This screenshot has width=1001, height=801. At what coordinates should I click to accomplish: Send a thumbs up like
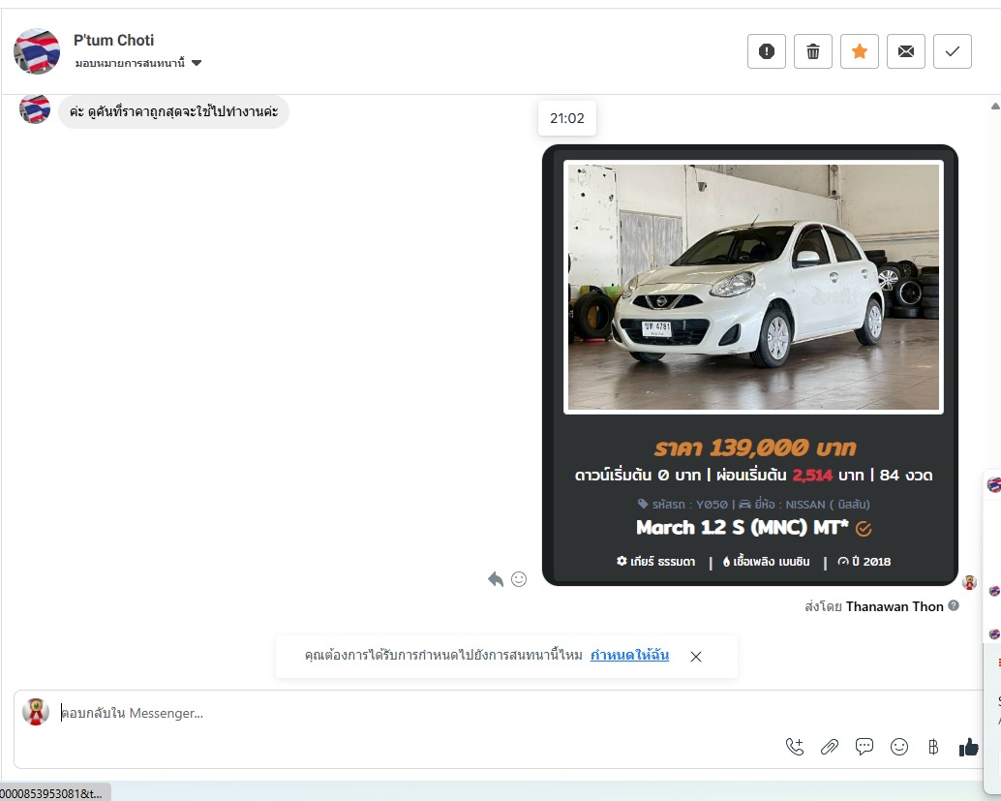pyautogui.click(x=968, y=747)
